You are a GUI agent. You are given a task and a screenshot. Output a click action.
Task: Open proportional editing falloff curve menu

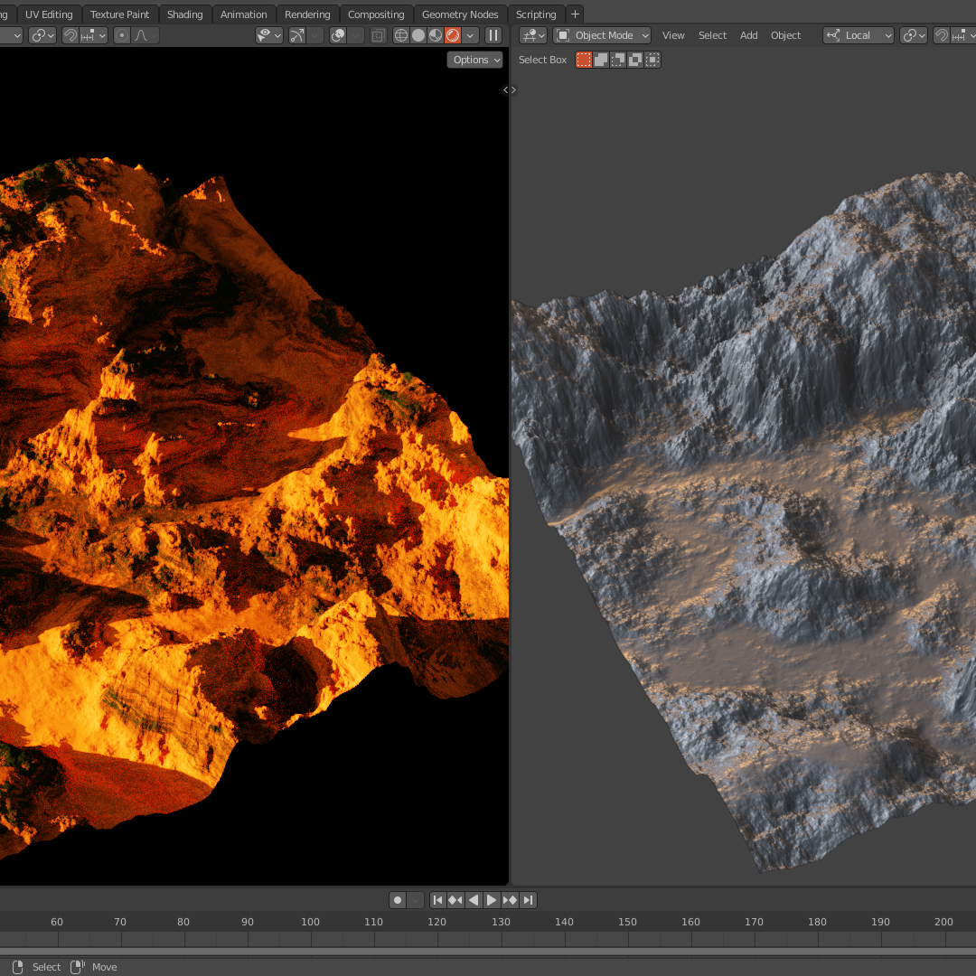145,35
